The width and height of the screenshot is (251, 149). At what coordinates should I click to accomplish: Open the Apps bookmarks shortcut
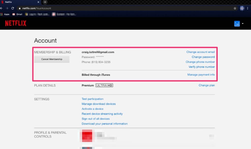(x=5, y=14)
